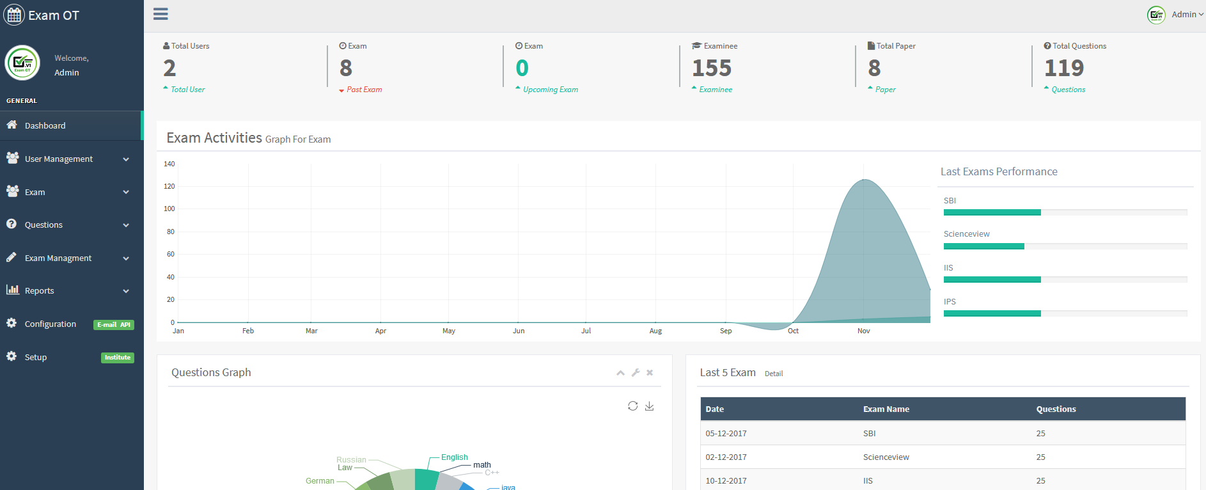1206x490 pixels.
Task: Click the Exam Managment pencil icon
Action: (x=12, y=257)
